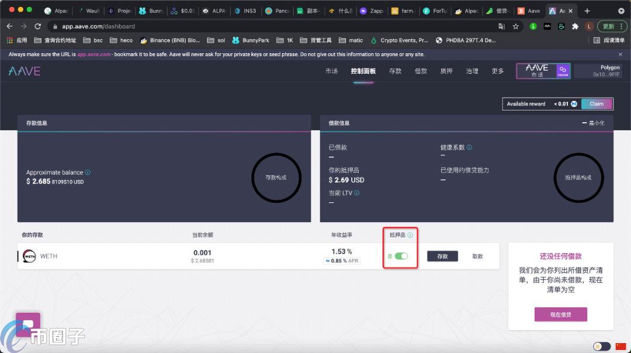Show 健康系数 health factor info
This screenshot has height=353, width=631.
click(x=469, y=147)
